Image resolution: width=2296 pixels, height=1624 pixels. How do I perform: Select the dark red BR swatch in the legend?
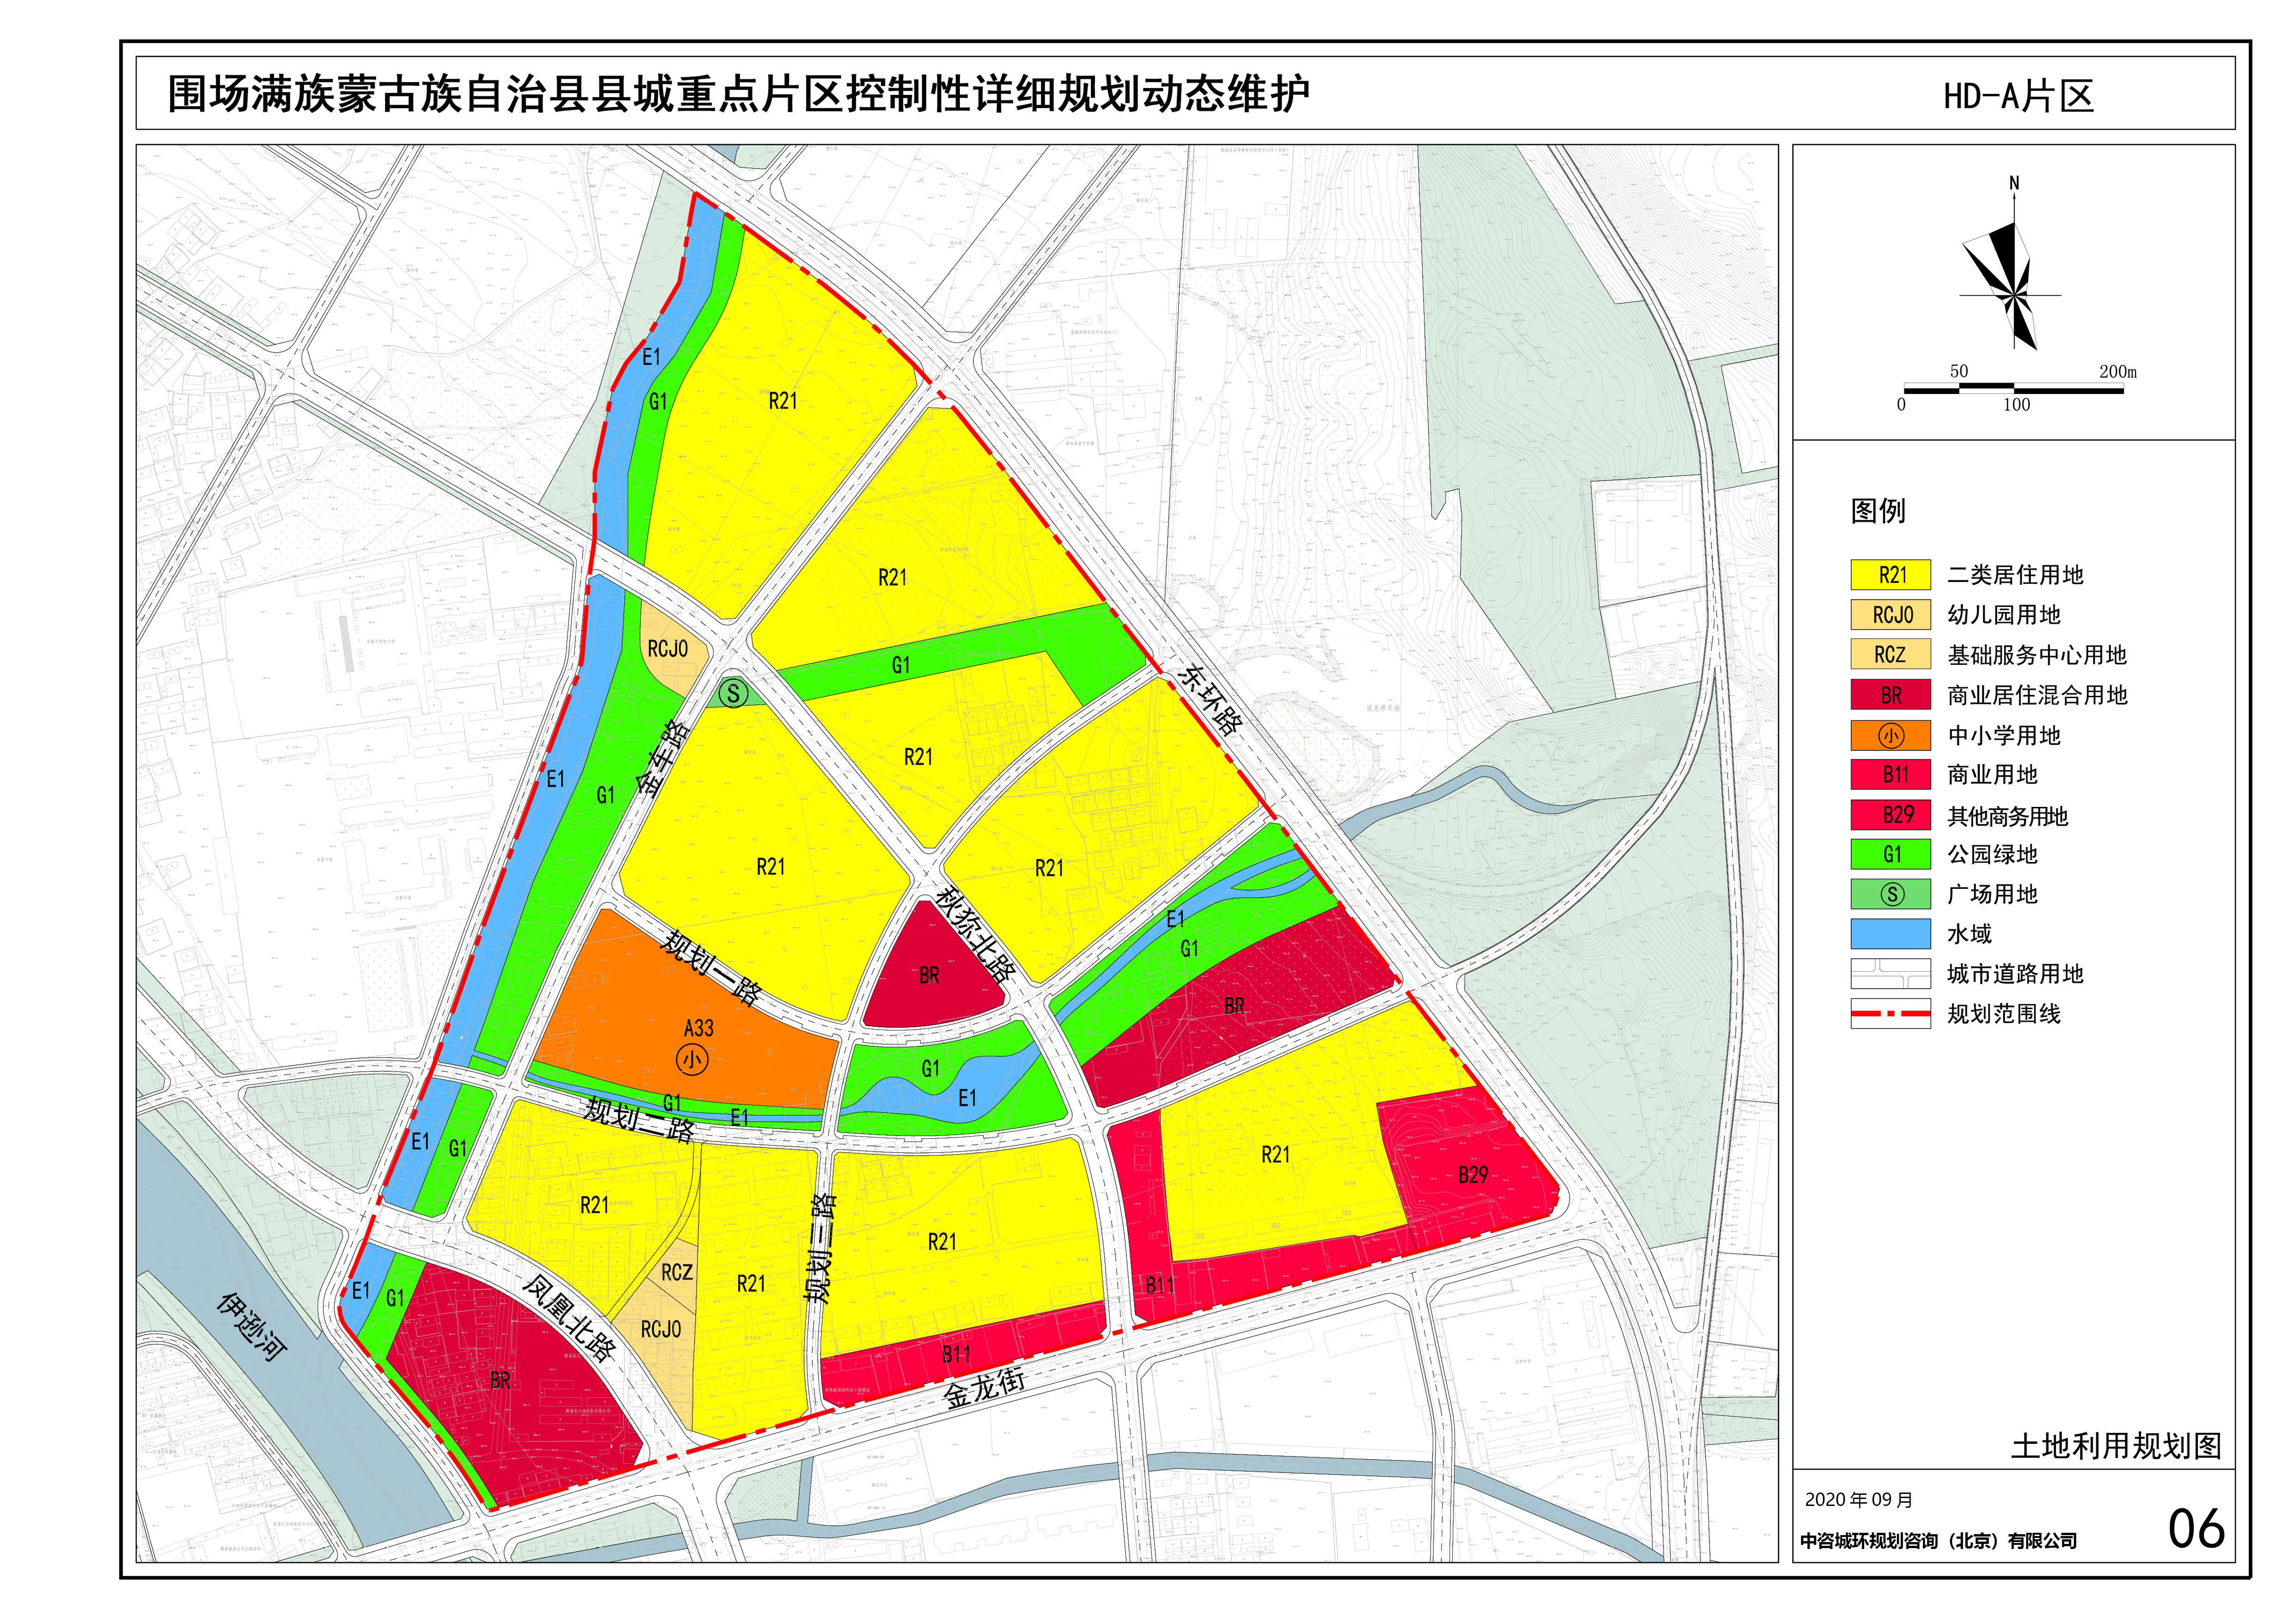[1891, 695]
